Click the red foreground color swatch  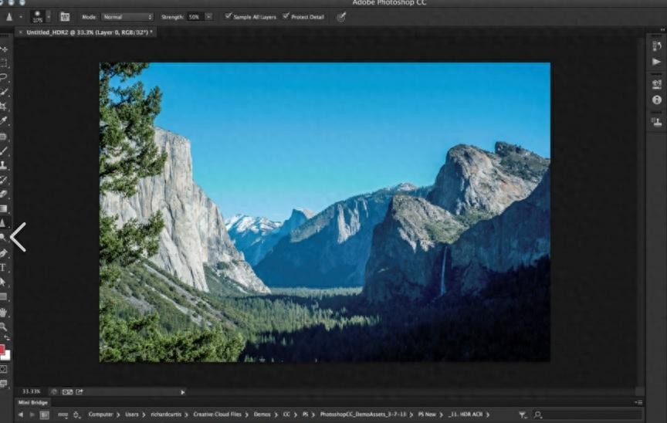(x=2, y=350)
